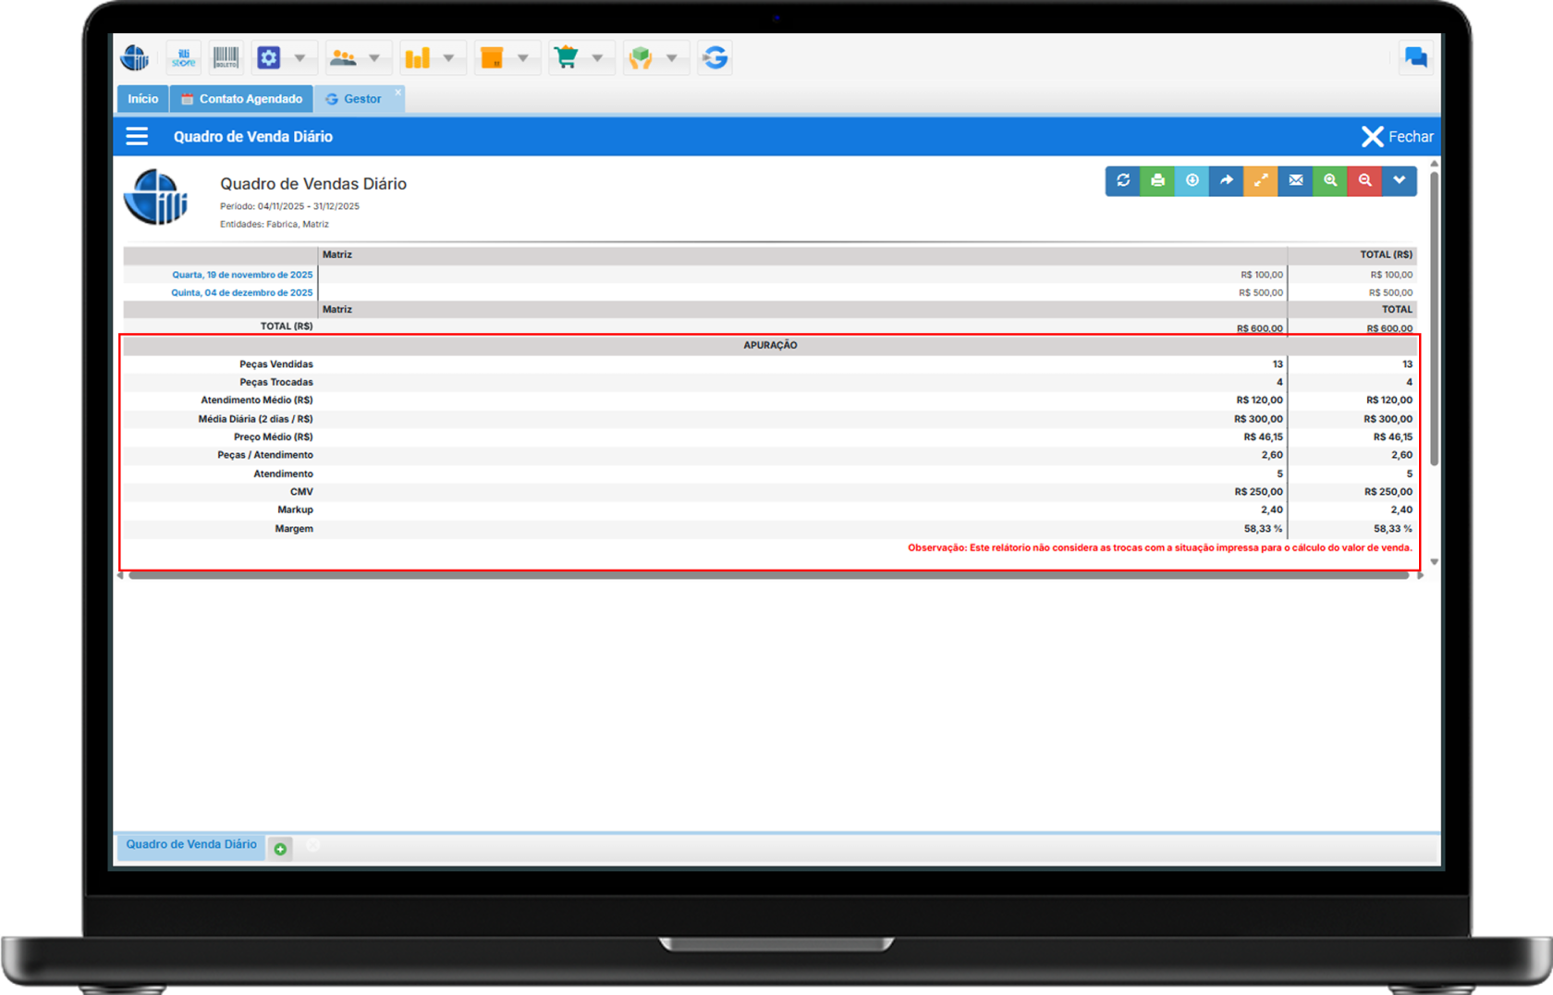Image resolution: width=1553 pixels, height=995 pixels.
Task: Send the report by email envelope icon
Action: pos(1296,180)
